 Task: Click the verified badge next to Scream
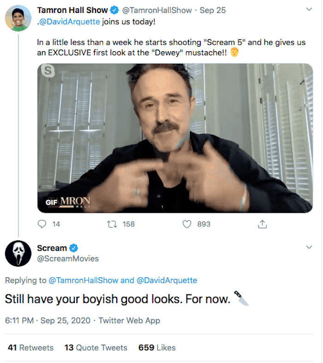tap(73, 248)
